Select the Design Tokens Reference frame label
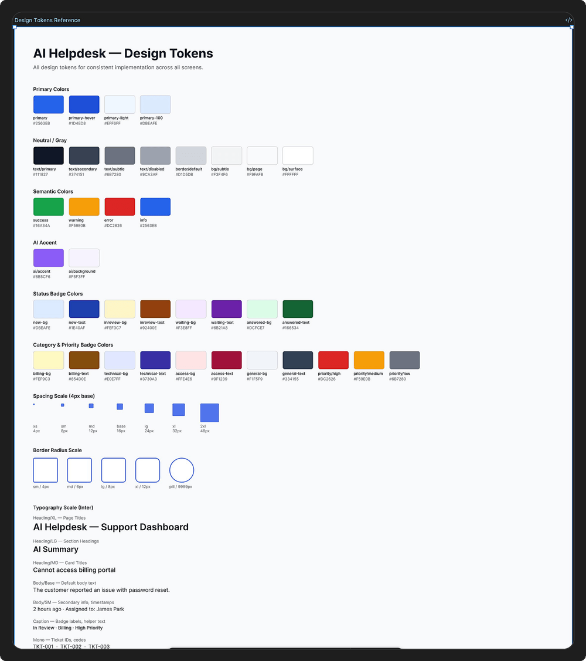The width and height of the screenshot is (586, 661). click(x=47, y=20)
